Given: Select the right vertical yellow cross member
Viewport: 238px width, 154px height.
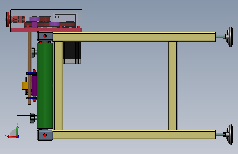Looking at the screenshot, I should click(x=173, y=85).
